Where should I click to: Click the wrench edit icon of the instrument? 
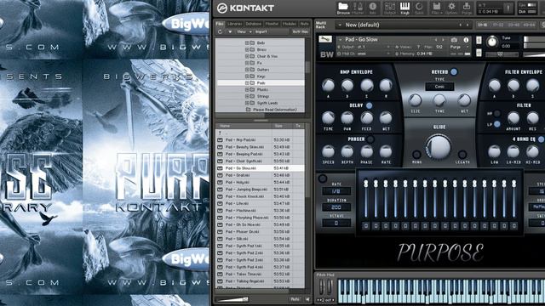pos(325,40)
